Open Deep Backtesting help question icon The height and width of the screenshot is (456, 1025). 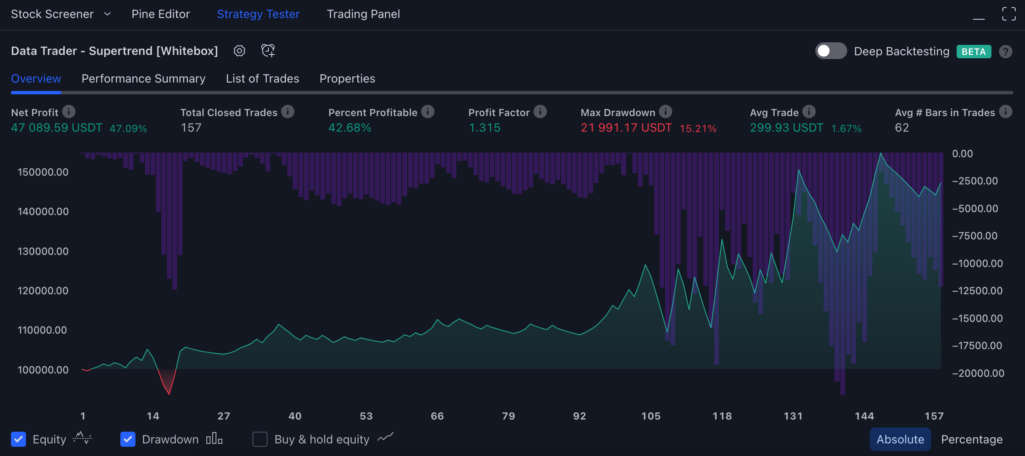pyautogui.click(x=1006, y=52)
